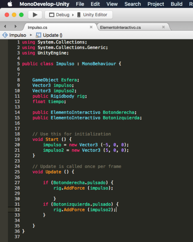
Task: Open the View menu
Action: [112, 4]
